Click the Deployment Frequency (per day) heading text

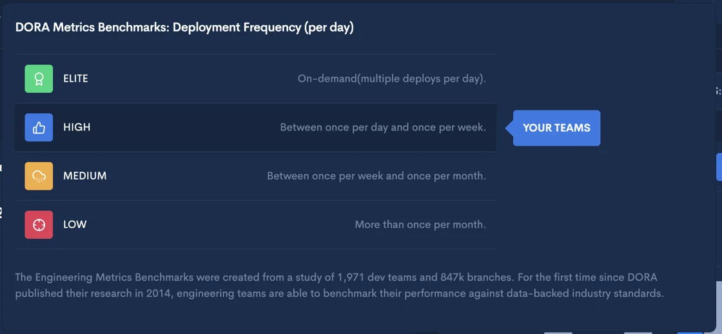coord(264,28)
